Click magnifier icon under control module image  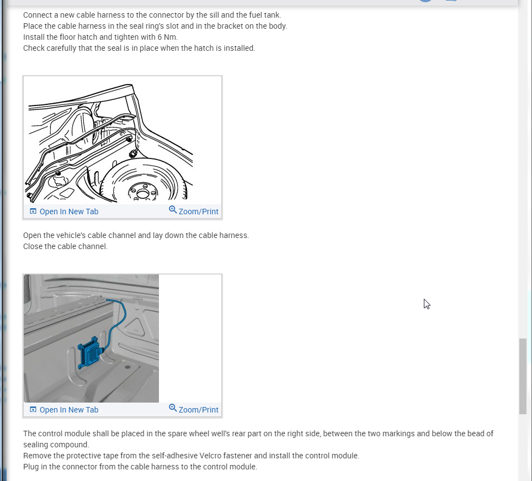(173, 408)
